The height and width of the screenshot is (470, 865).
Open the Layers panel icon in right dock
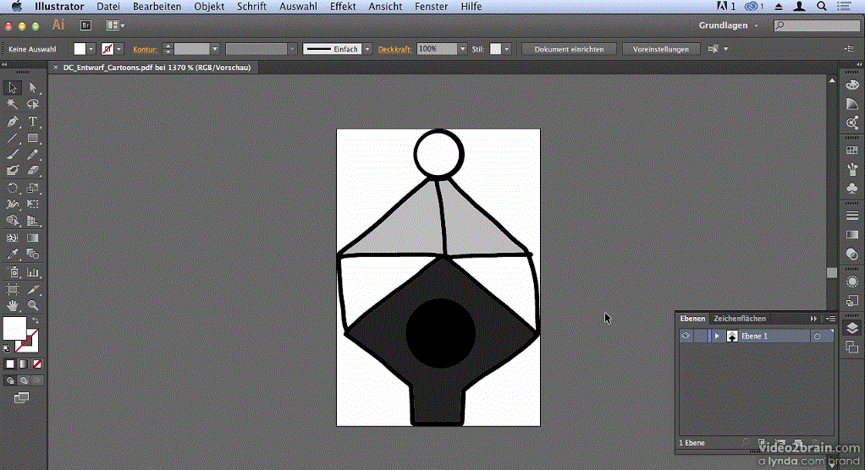point(852,328)
